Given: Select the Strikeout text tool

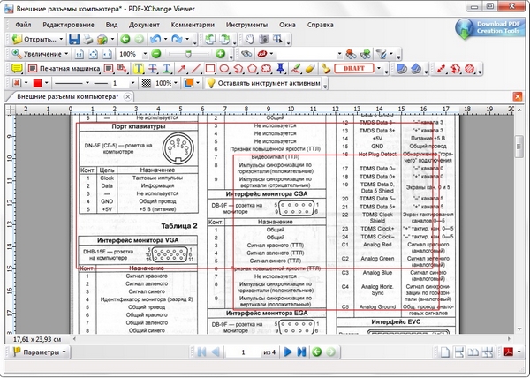Looking at the screenshot, I should [x=153, y=69].
